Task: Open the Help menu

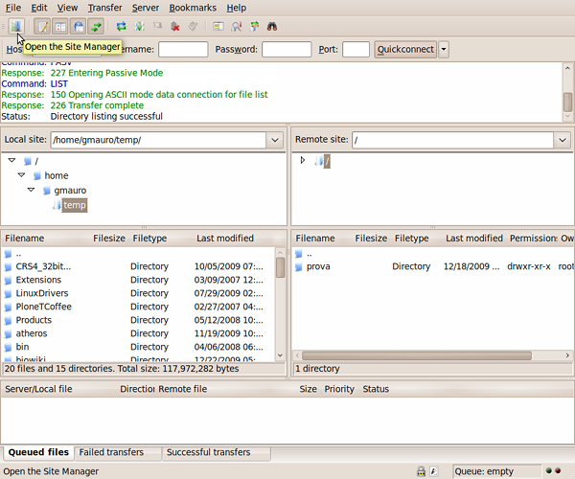Action: coord(236,8)
